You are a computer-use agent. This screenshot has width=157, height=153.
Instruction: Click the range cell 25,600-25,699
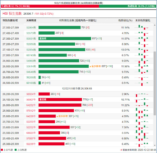pyautogui.click(x=11, y=127)
